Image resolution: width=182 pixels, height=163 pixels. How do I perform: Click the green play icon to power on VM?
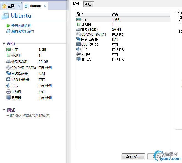pyautogui.click(x=8, y=26)
